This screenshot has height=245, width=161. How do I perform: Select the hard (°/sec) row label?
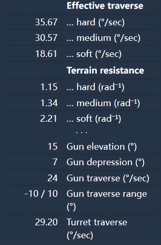[x=96, y=22]
